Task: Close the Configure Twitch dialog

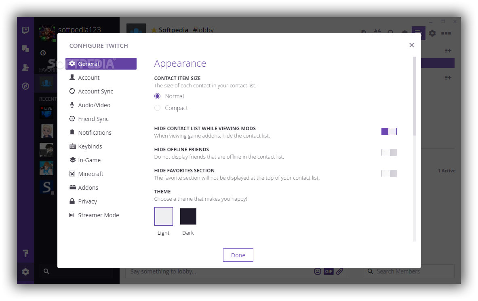Action: pyautogui.click(x=412, y=45)
